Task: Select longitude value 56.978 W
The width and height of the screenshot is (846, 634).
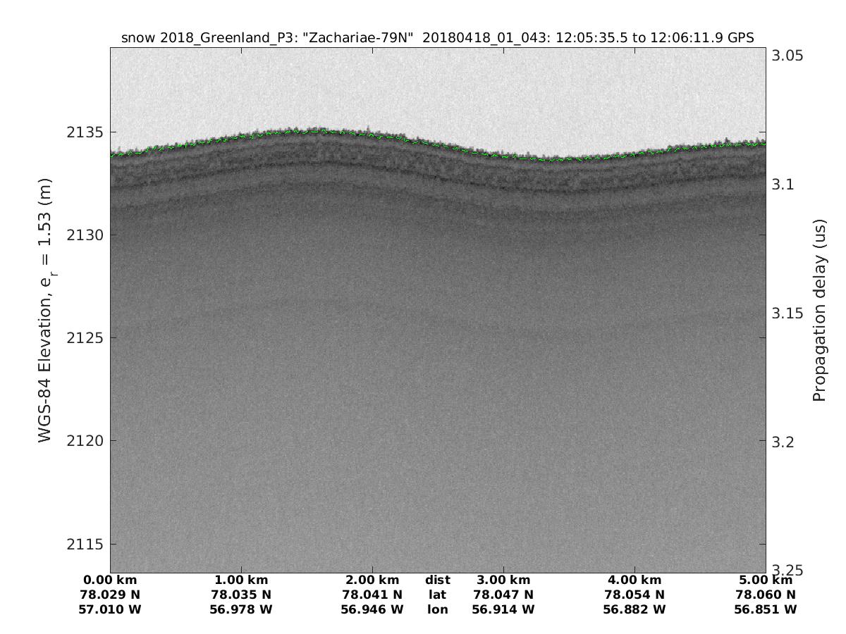Action: (x=241, y=609)
